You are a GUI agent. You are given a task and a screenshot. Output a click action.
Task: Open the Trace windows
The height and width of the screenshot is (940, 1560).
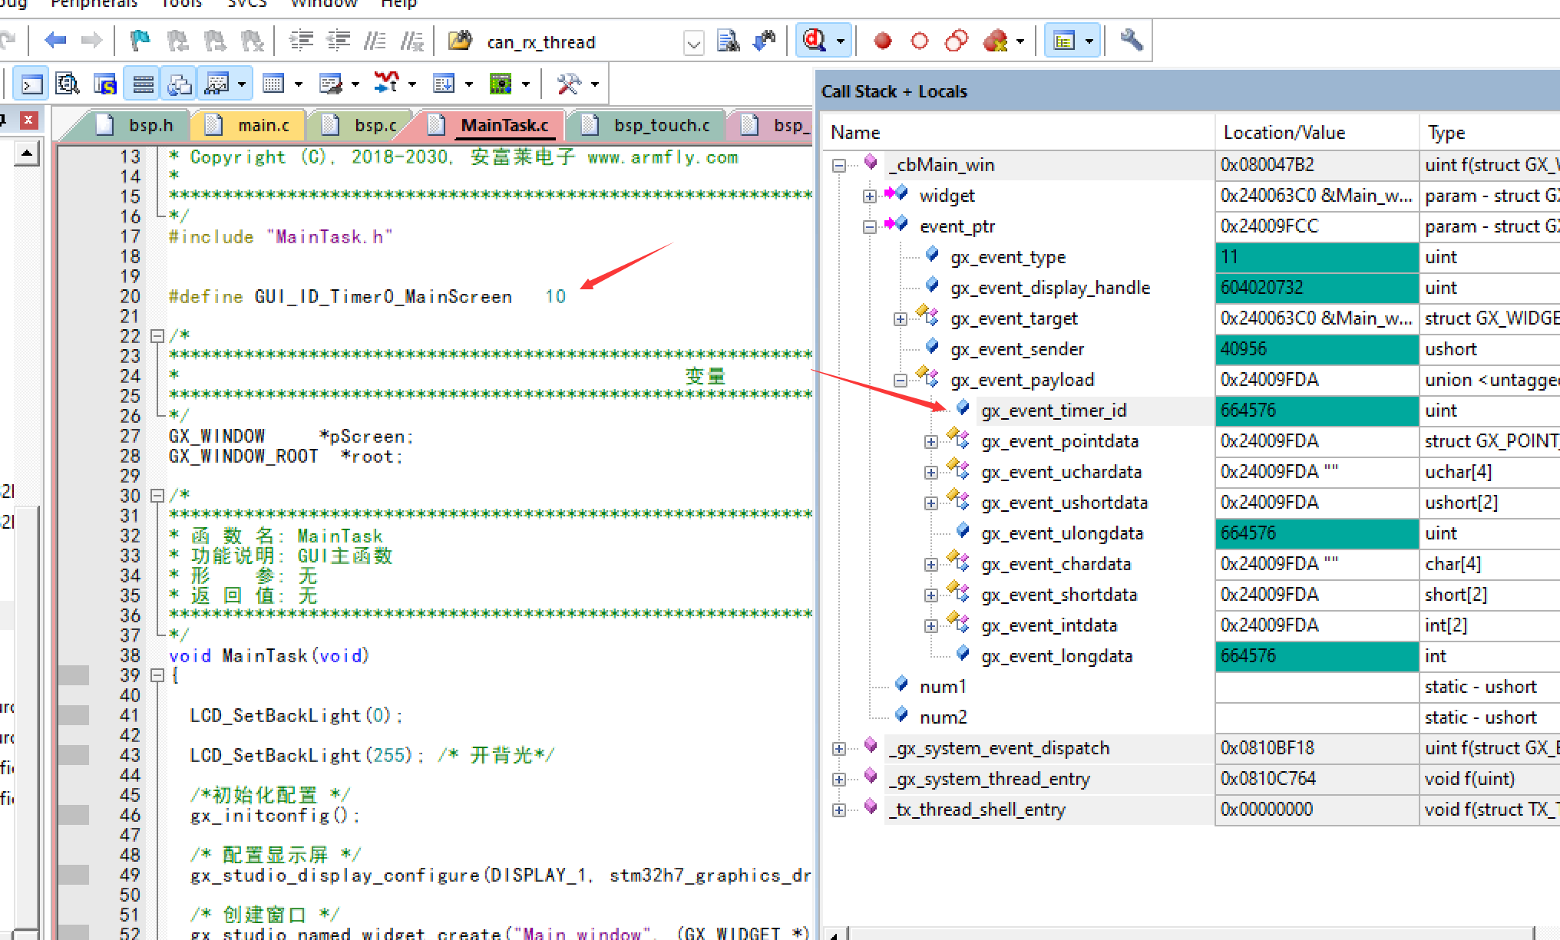click(x=444, y=84)
